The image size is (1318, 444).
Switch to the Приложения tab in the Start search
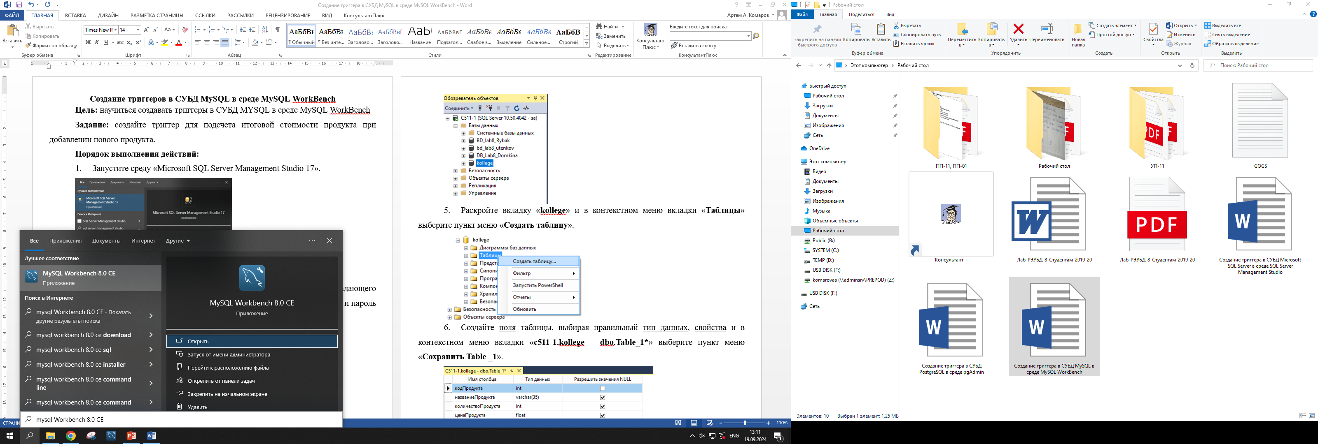tap(65, 240)
